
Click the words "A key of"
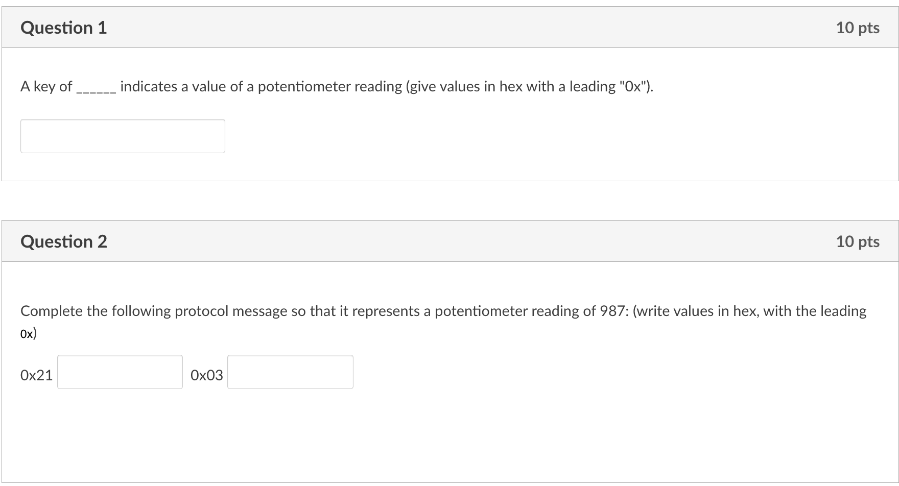pos(46,87)
